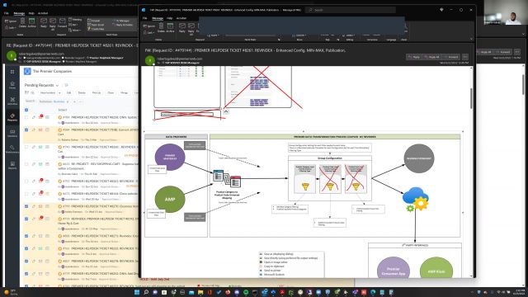Image resolution: width=528 pixels, height=297 pixels.
Task: Check the box for request #789
Action: tap(26, 117)
